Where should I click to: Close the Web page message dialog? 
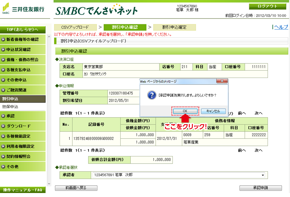click(222, 81)
